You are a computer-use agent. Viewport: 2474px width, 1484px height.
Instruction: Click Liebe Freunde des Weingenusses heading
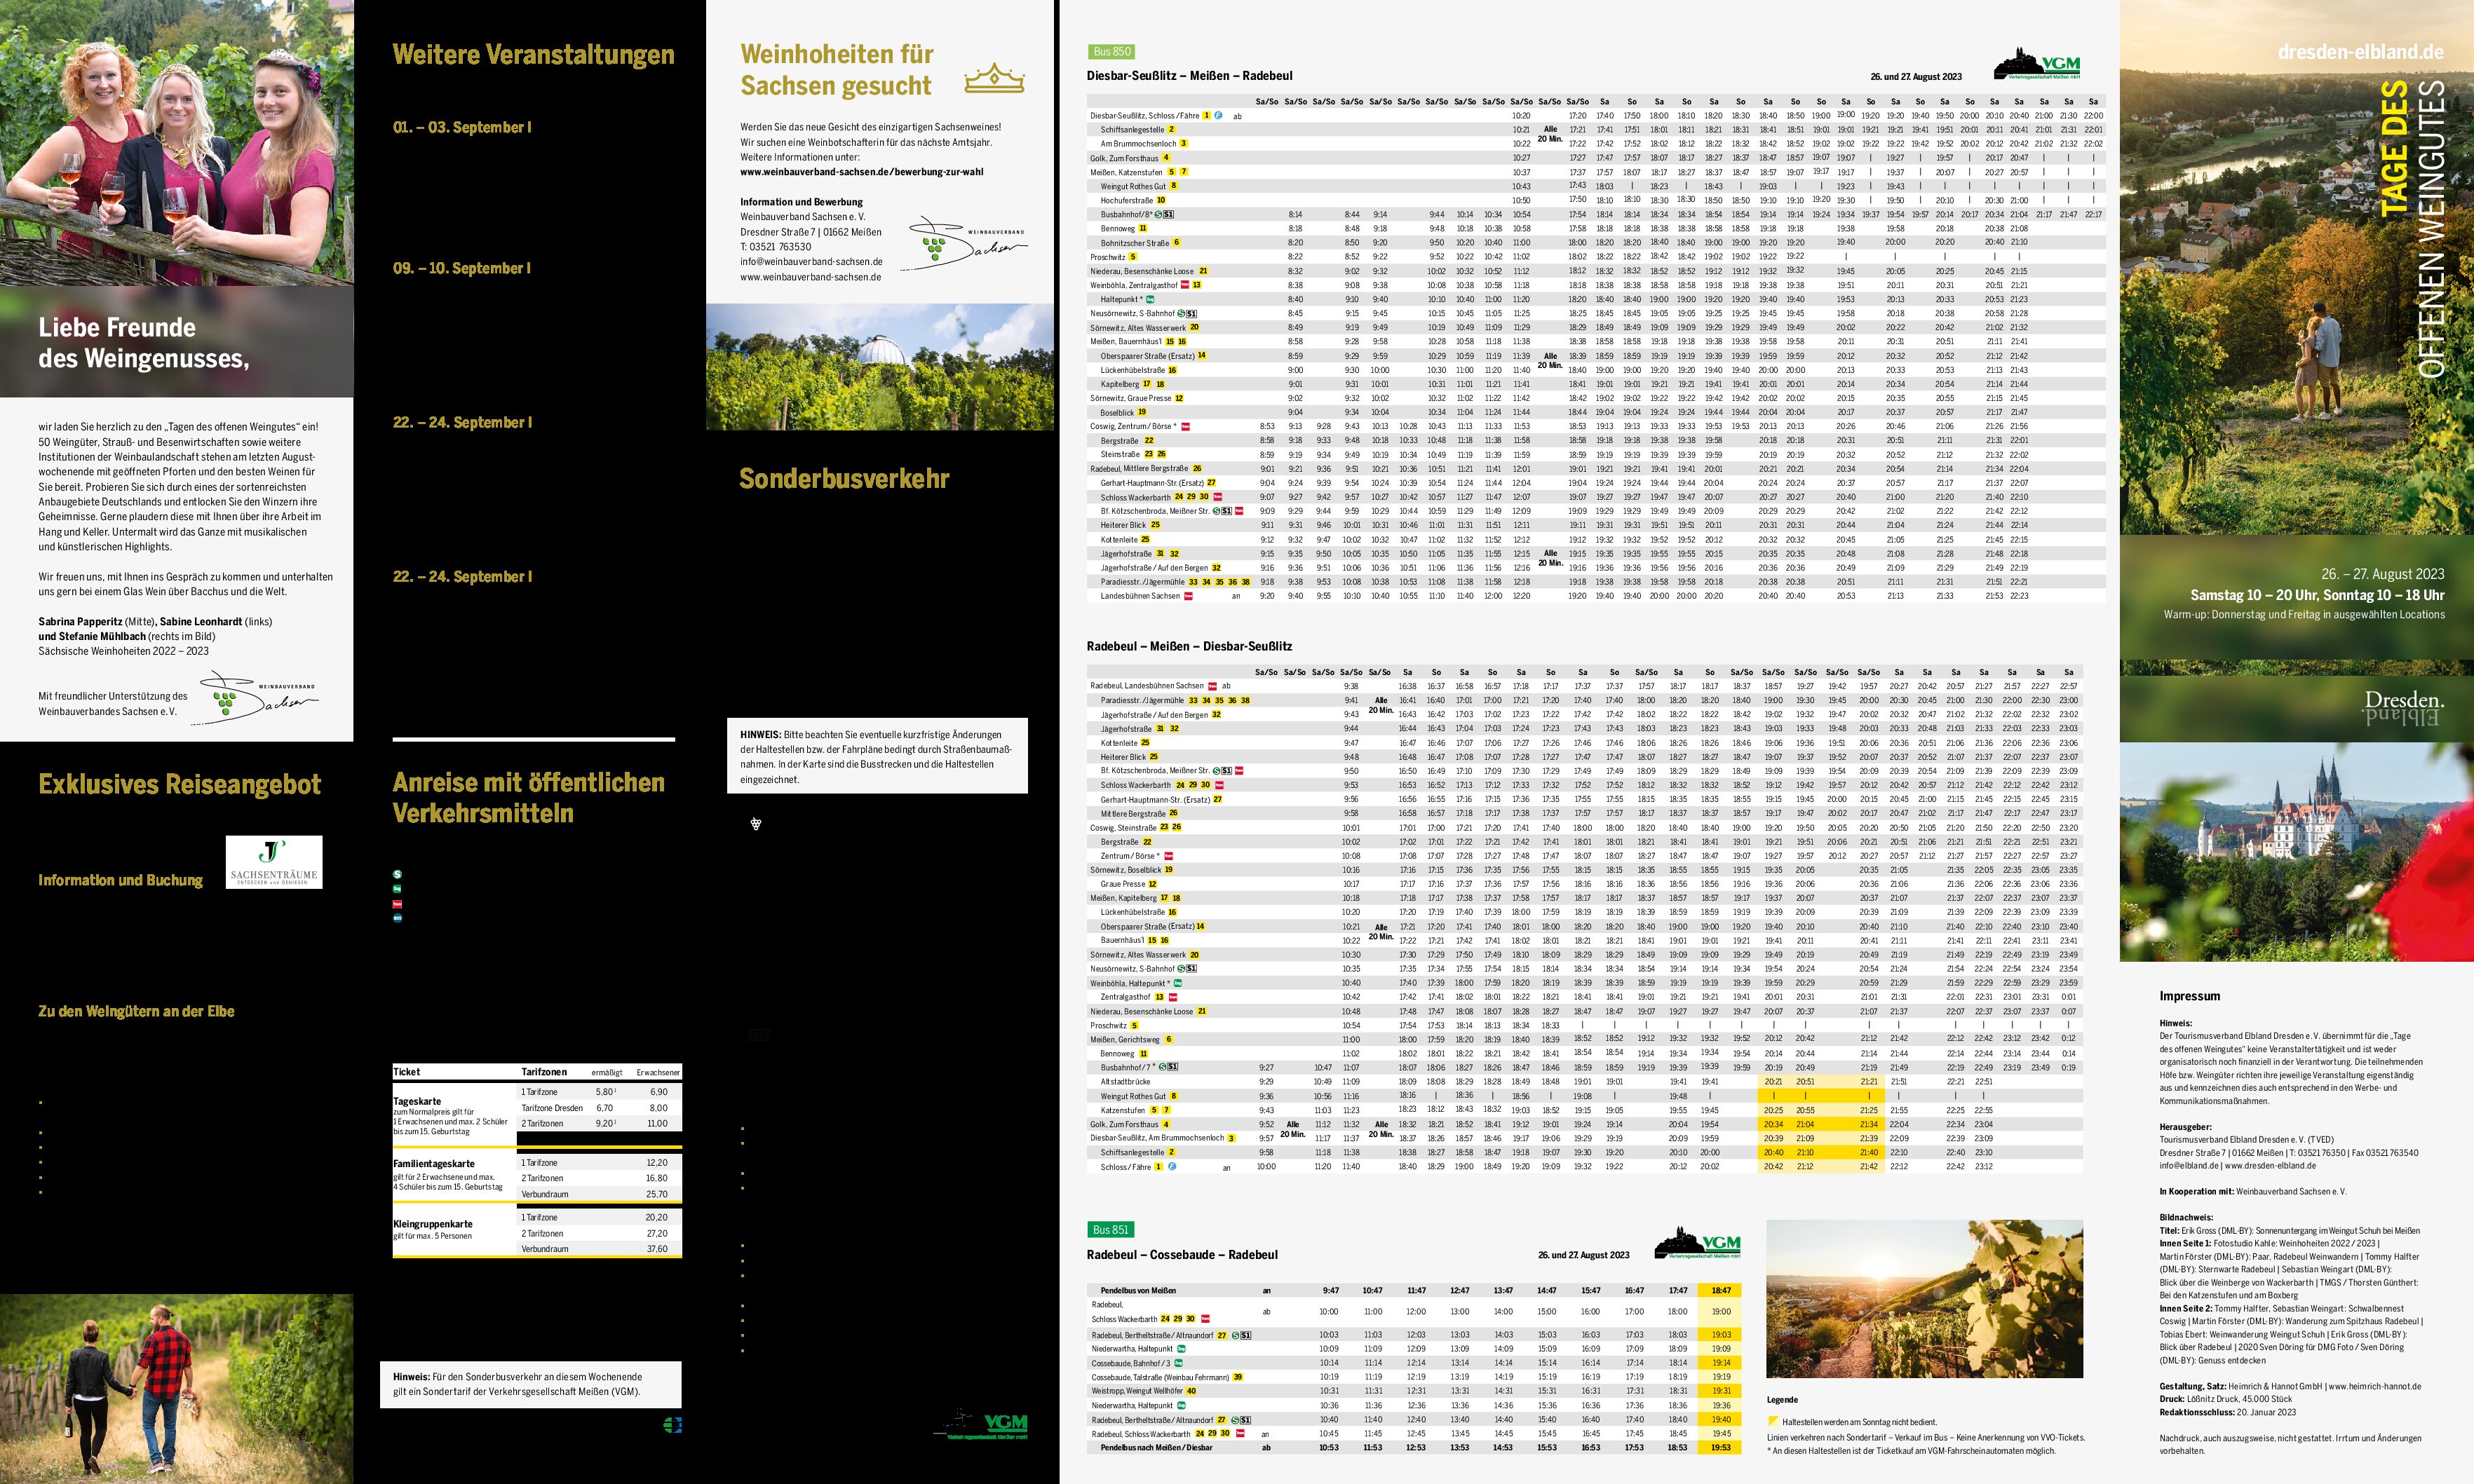coord(143,343)
